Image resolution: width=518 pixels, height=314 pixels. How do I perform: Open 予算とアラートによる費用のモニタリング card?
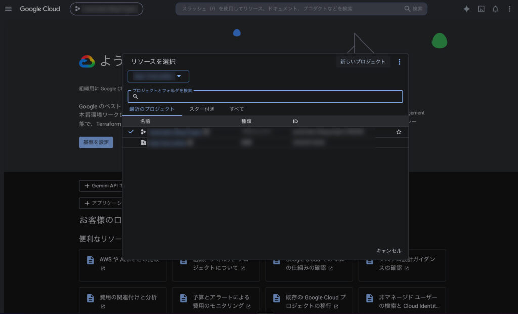click(215, 301)
